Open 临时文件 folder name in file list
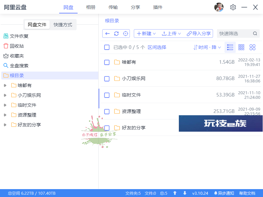263x197 pixels. pyautogui.click(x=131, y=95)
